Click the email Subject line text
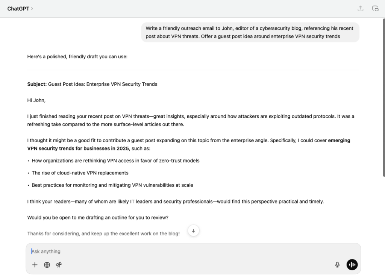The width and height of the screenshot is (385, 279). [x=92, y=84]
